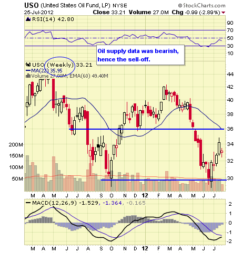Click the 'Chg -0.99 (-2.89%)' text
This screenshot has width=242, height=253.
pyautogui.click(x=196, y=12)
